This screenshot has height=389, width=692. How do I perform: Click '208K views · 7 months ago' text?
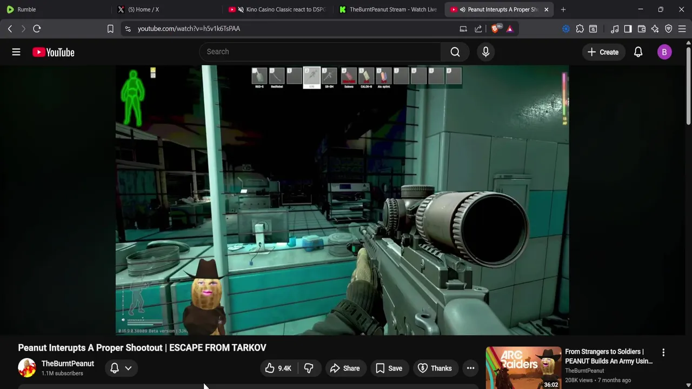[598, 380]
